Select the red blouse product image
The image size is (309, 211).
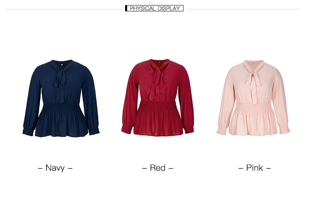point(158,97)
